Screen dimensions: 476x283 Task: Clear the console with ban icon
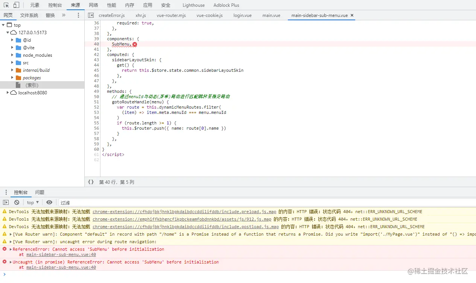(17, 202)
